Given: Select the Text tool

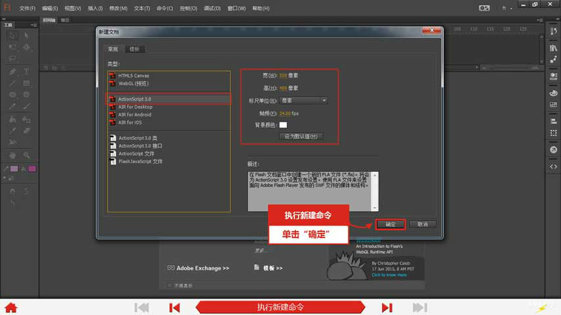Looking at the screenshot, I should 26,72.
